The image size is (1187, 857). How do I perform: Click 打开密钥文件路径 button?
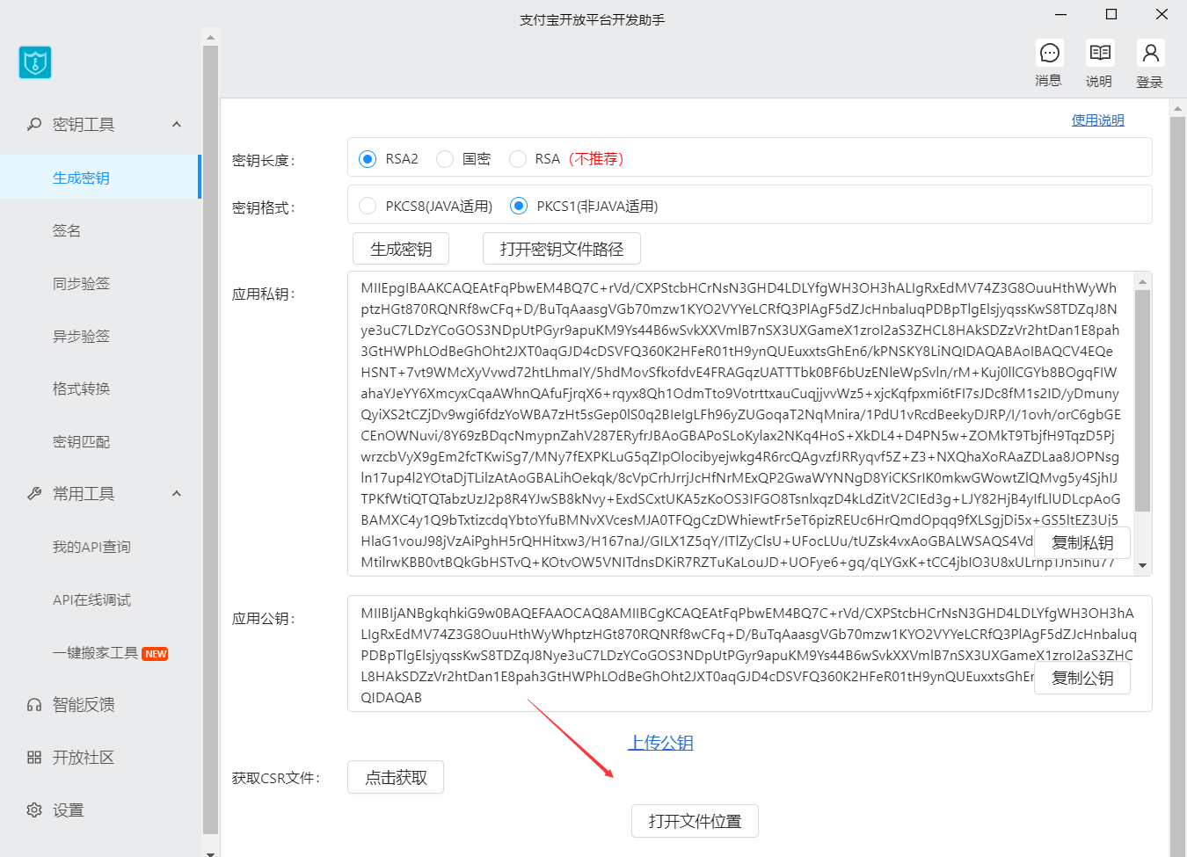click(562, 249)
